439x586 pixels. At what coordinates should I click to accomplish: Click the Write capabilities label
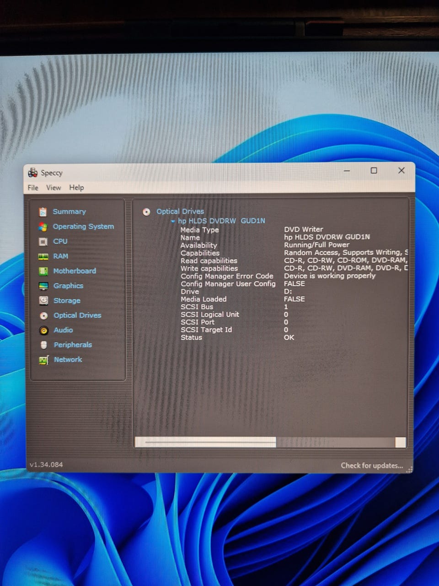(x=209, y=268)
